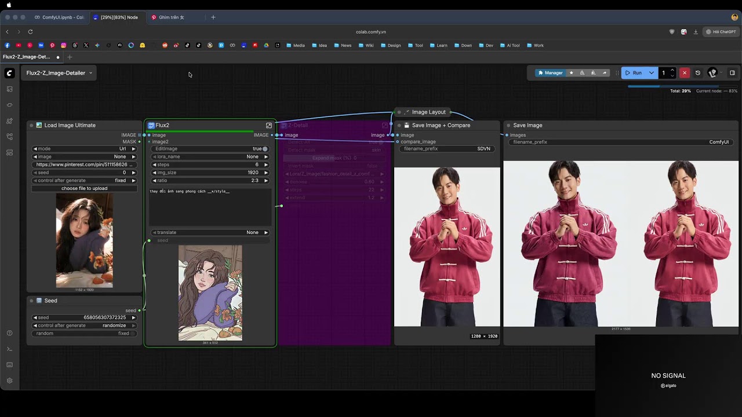Click choose file to upload button
The image size is (742, 417).
[85, 188]
